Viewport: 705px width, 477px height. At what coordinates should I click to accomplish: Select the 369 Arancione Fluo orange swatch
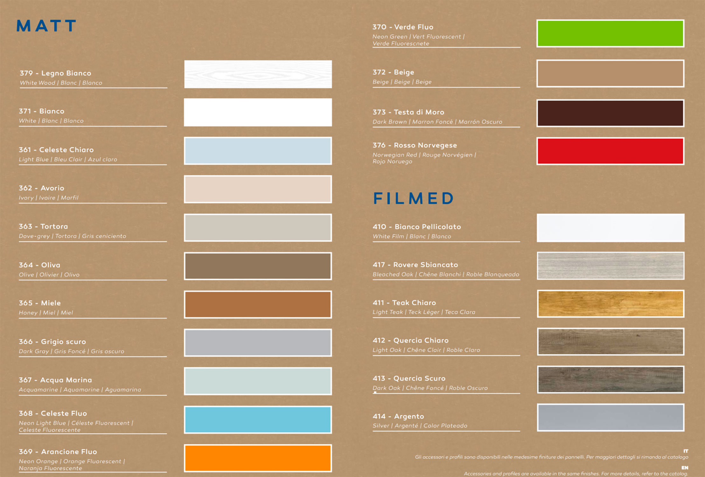pyautogui.click(x=258, y=458)
